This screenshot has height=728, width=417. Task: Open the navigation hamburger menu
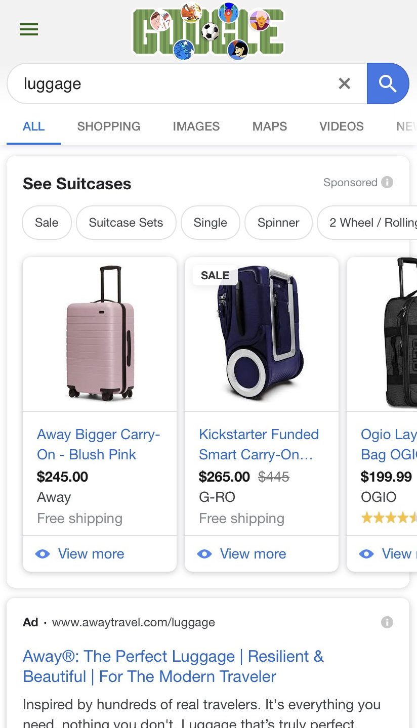coord(29,29)
